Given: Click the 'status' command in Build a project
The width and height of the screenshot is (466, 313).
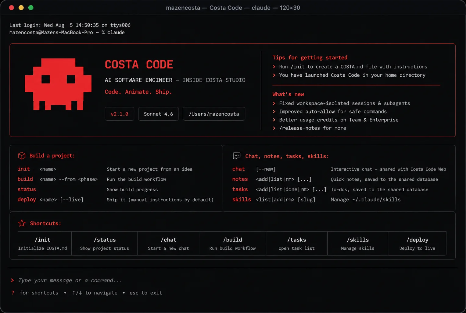Looking at the screenshot, I should click(27, 189).
